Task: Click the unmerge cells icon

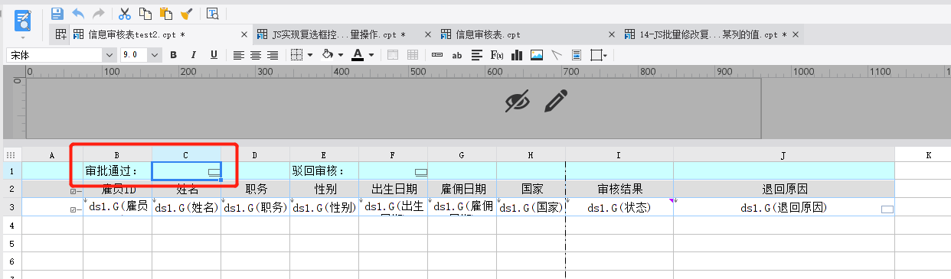Action: (413, 55)
